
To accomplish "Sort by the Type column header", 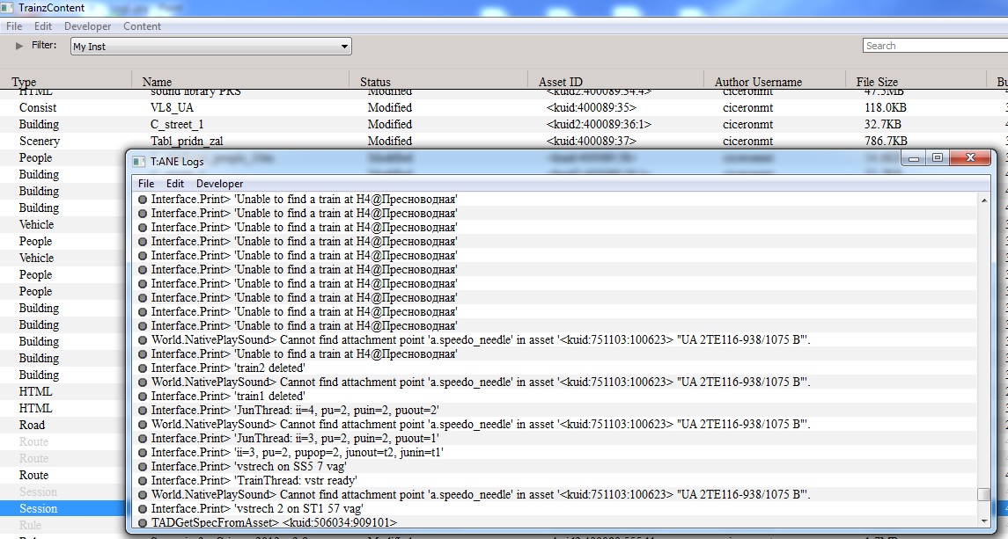I will pyautogui.click(x=24, y=82).
